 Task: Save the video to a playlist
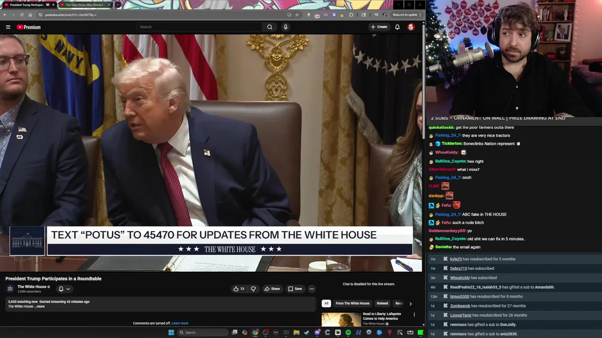click(x=295, y=289)
